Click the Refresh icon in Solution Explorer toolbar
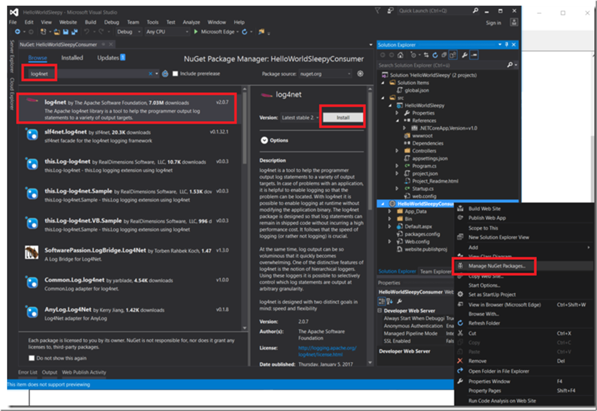 click(435, 55)
